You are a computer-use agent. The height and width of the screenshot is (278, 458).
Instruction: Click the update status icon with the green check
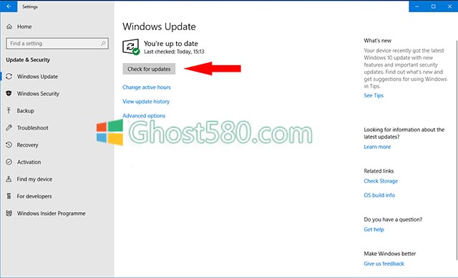click(131, 47)
